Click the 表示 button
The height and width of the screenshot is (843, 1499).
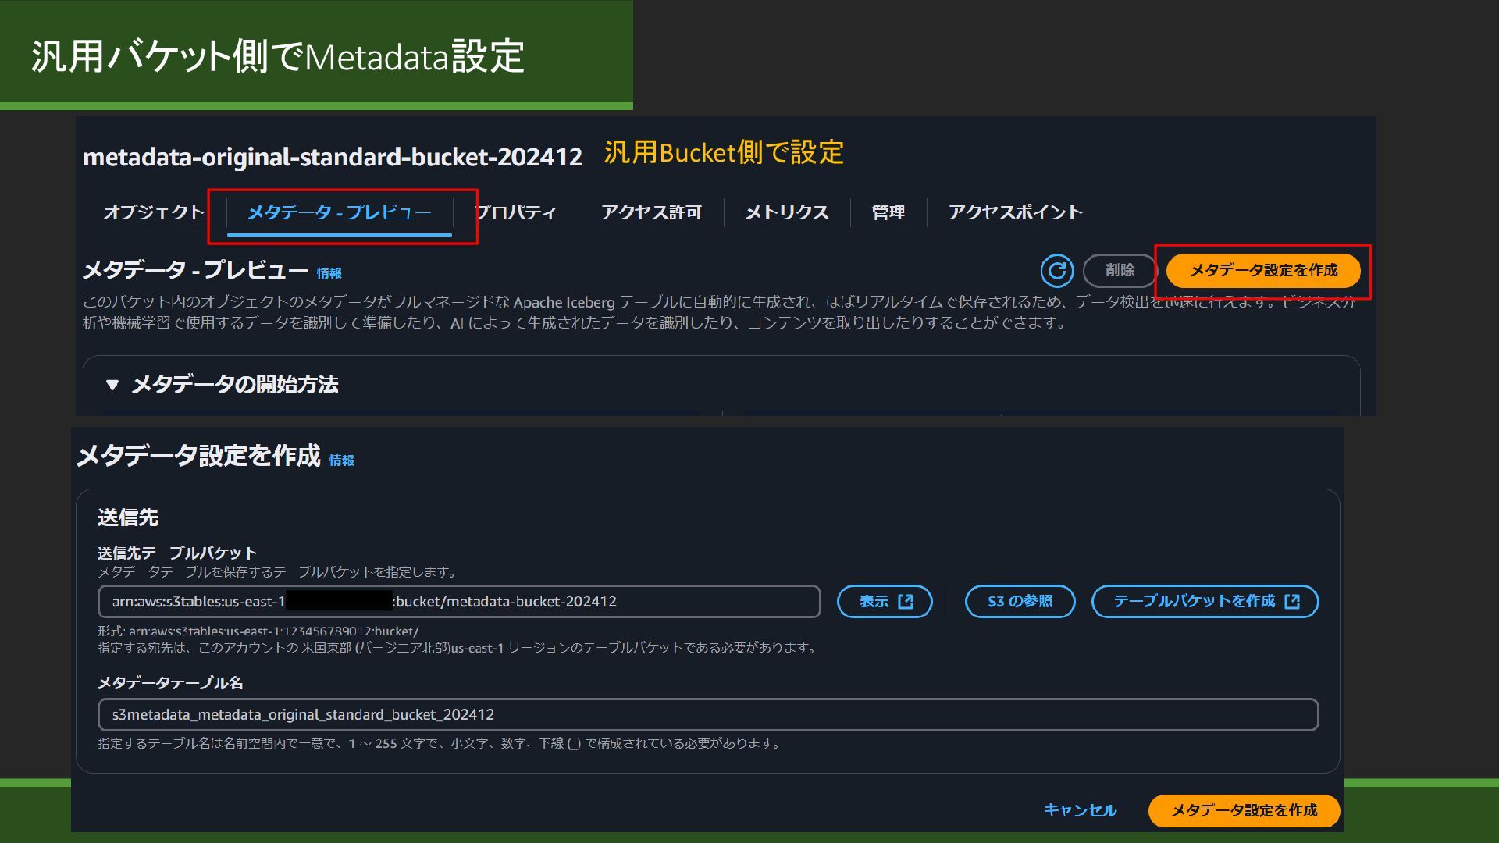click(x=874, y=602)
